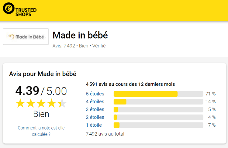This screenshot has width=228, height=148.
Task: Click the 2-star 4 % progress bar
Action: pos(158,117)
